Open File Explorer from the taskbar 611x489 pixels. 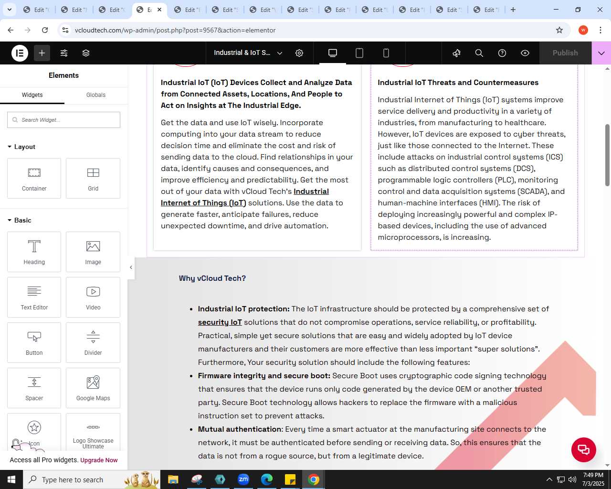click(173, 479)
